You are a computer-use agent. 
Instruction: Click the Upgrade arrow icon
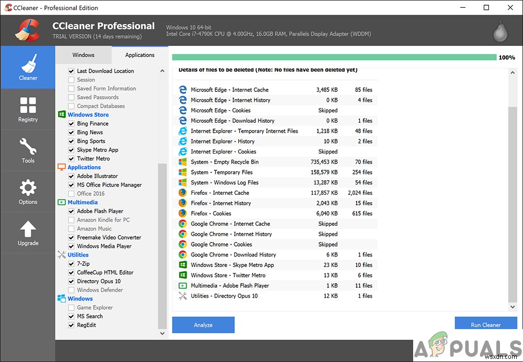point(28,229)
